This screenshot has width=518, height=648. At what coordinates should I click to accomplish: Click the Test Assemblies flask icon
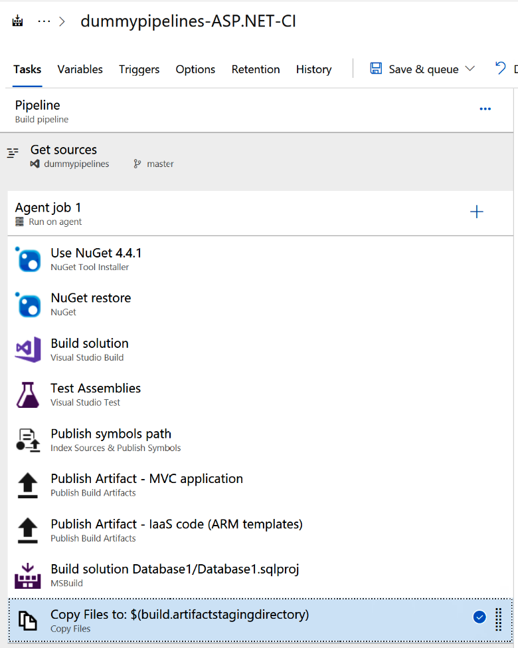pyautogui.click(x=28, y=395)
